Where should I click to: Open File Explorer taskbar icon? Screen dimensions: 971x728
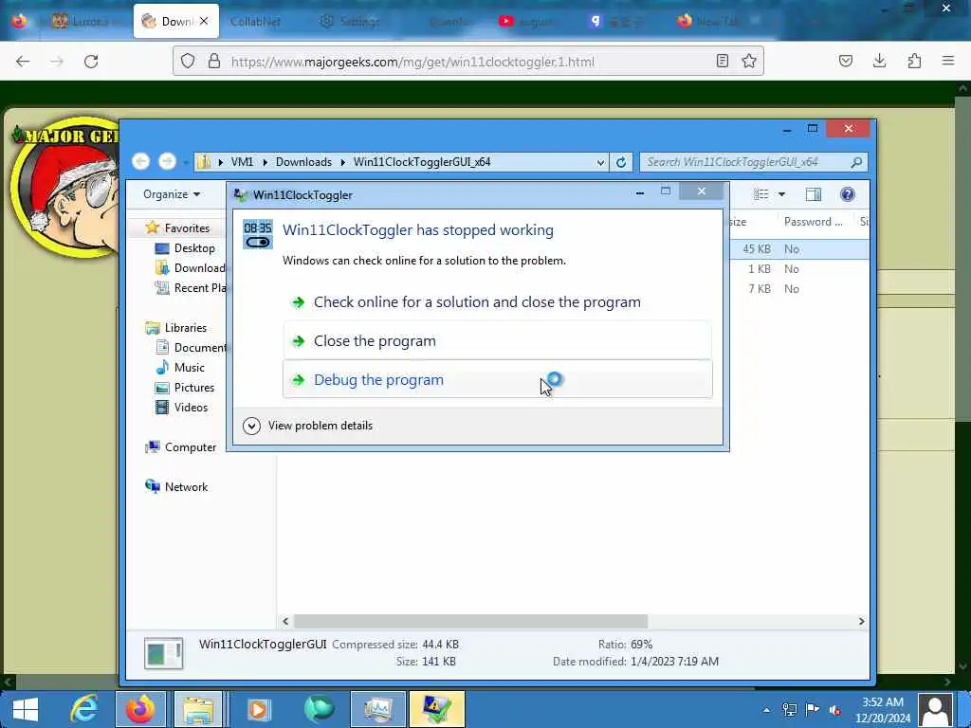coord(197,709)
